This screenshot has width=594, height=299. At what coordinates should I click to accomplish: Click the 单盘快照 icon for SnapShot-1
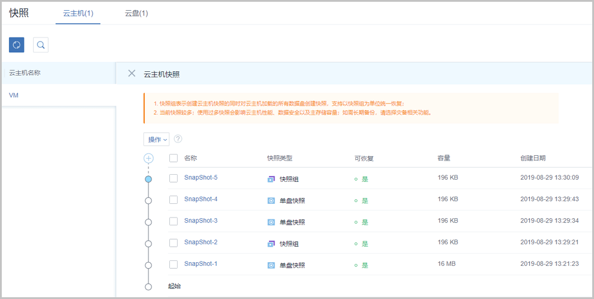click(271, 265)
